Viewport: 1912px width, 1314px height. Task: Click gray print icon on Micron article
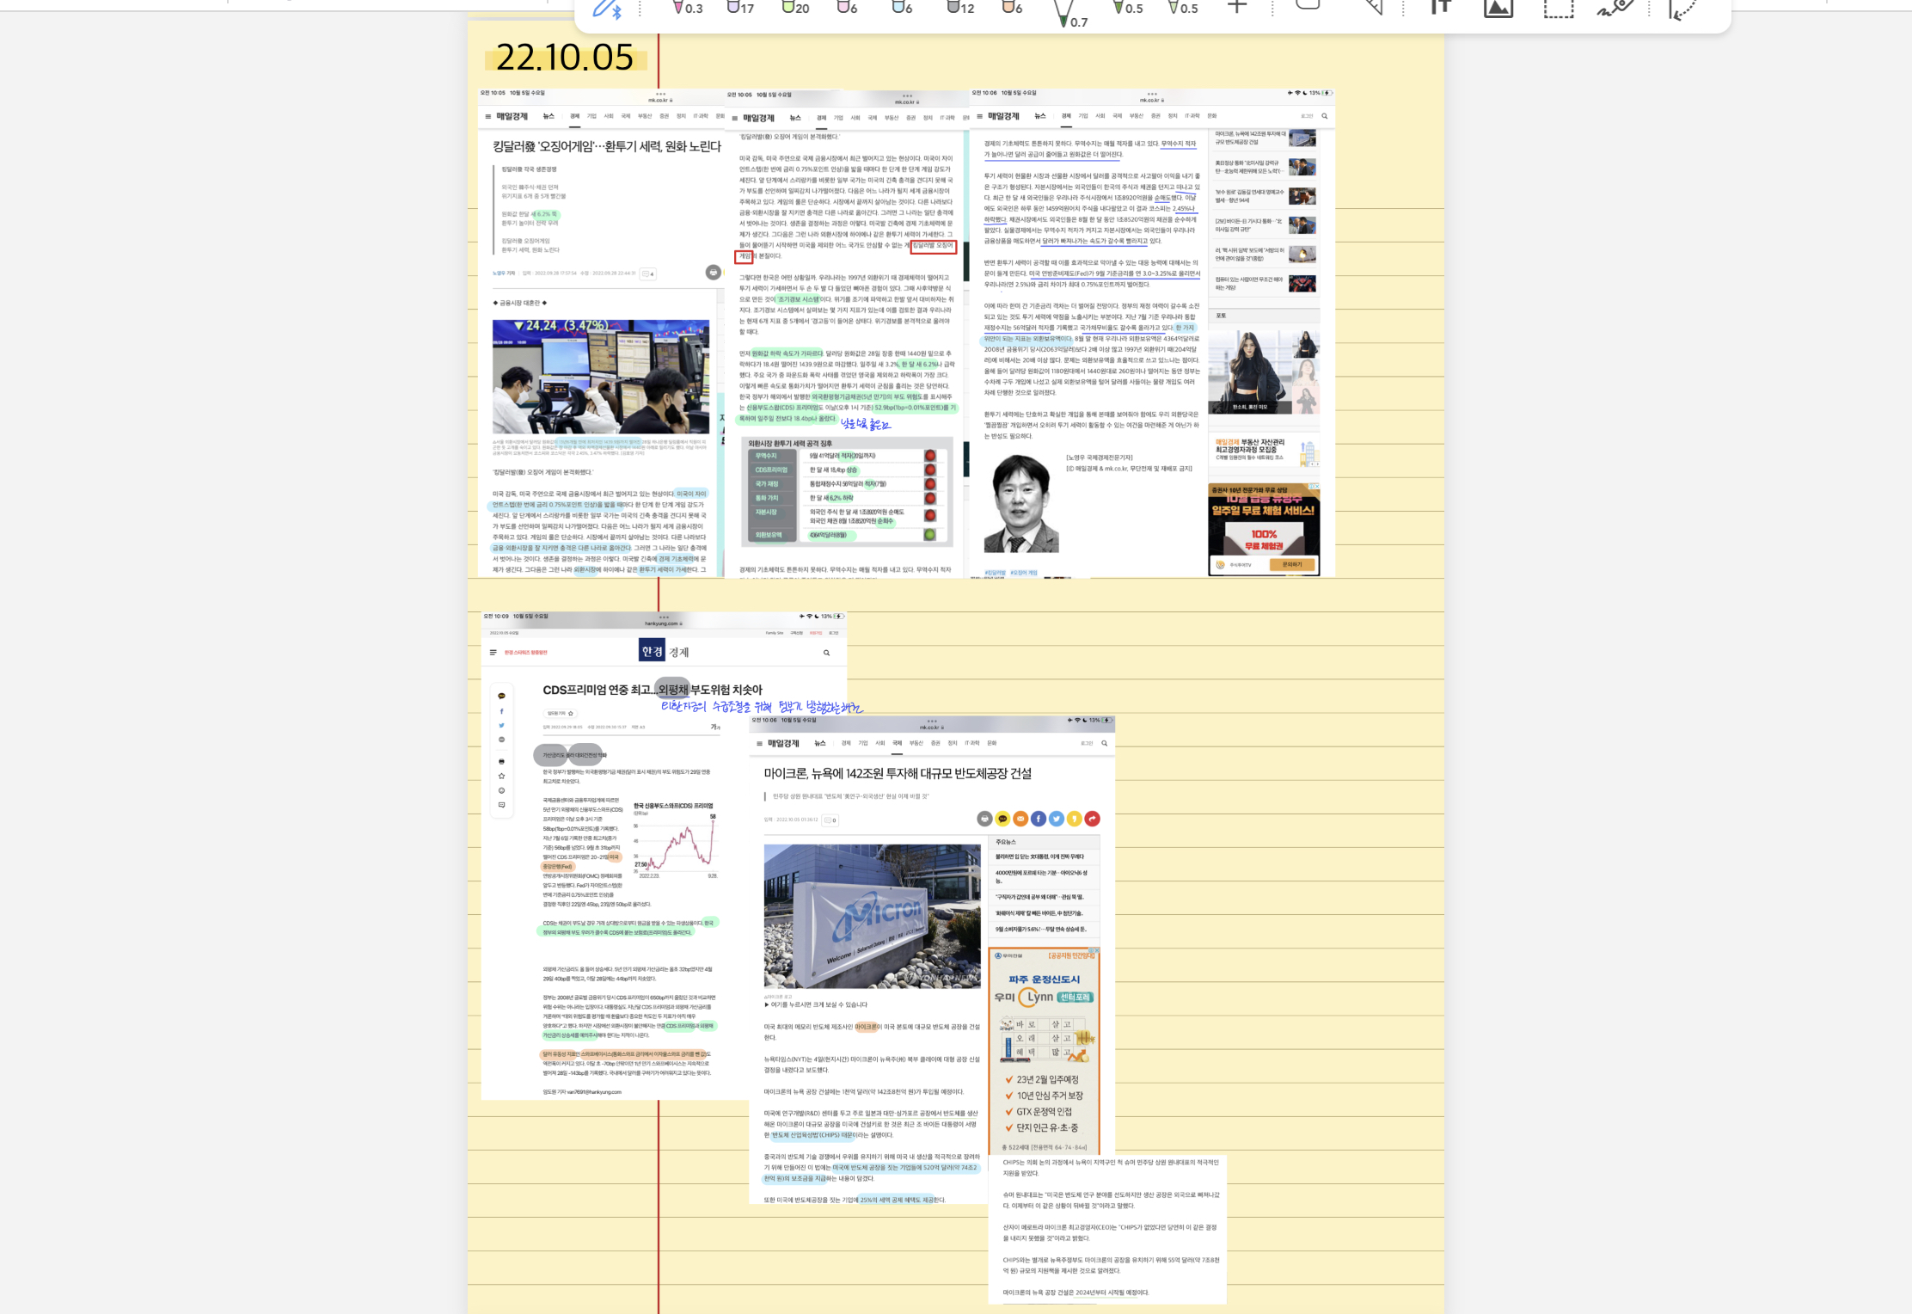(x=984, y=819)
